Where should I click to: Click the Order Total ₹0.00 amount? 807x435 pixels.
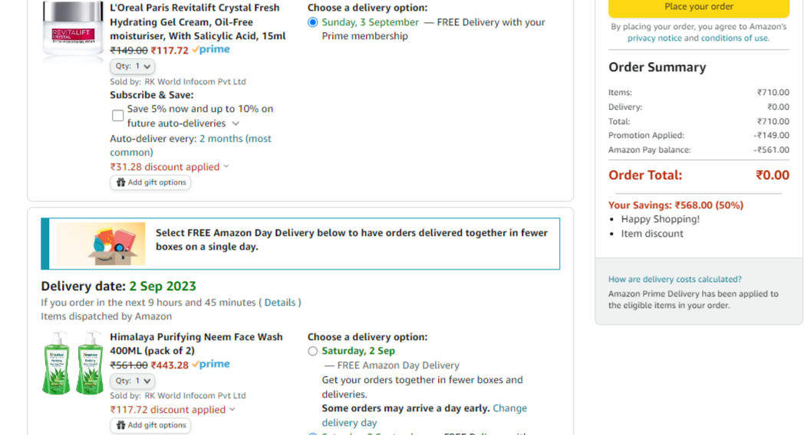tap(772, 175)
